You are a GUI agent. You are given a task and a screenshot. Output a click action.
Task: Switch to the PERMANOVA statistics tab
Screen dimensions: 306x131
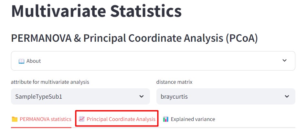[45, 119]
